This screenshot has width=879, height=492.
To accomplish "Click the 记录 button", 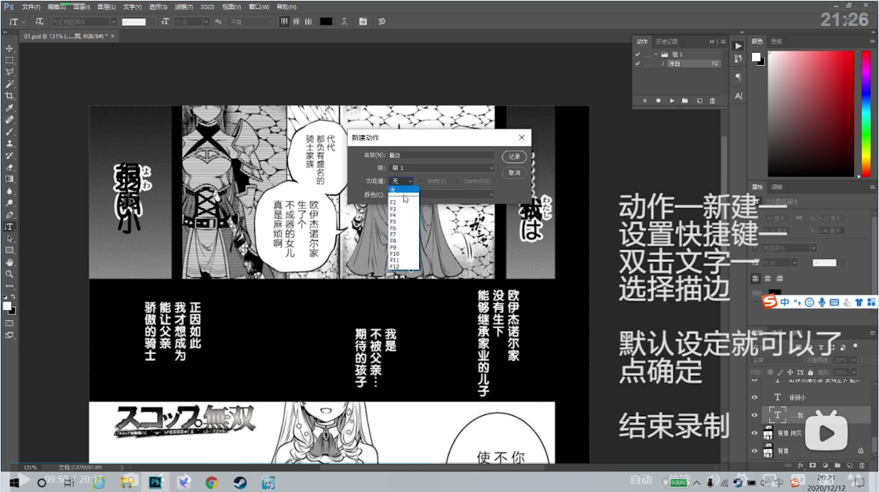I will tap(514, 156).
